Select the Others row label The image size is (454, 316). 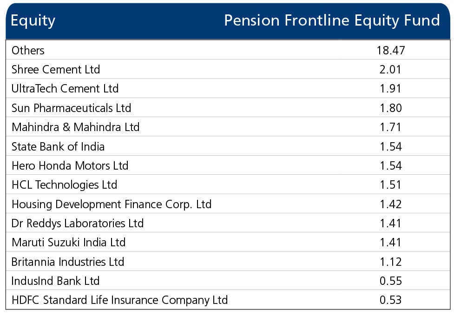[28, 50]
